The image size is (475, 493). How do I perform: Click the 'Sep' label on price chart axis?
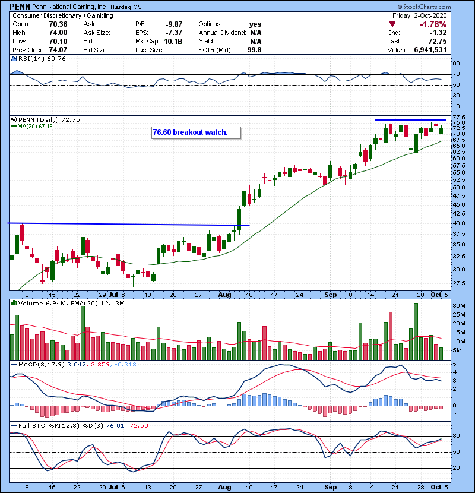330,295
